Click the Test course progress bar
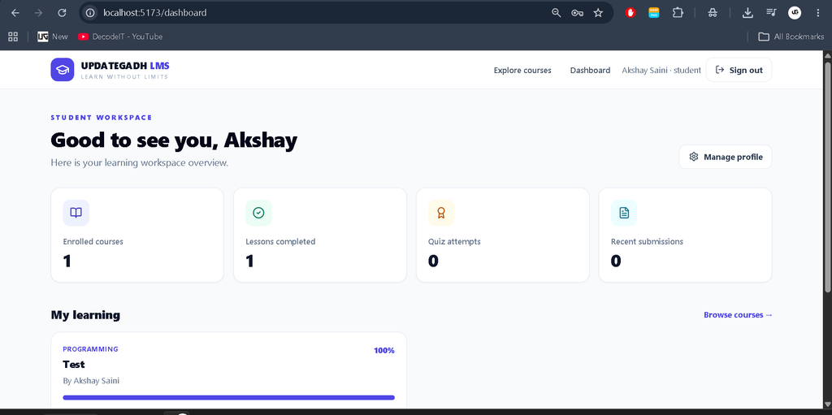This screenshot has width=832, height=415. coord(228,397)
